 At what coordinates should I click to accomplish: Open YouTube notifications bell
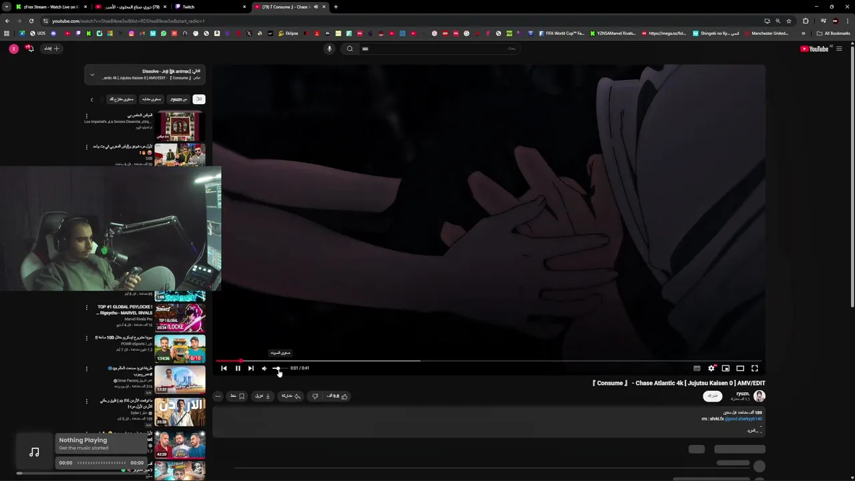click(29, 49)
